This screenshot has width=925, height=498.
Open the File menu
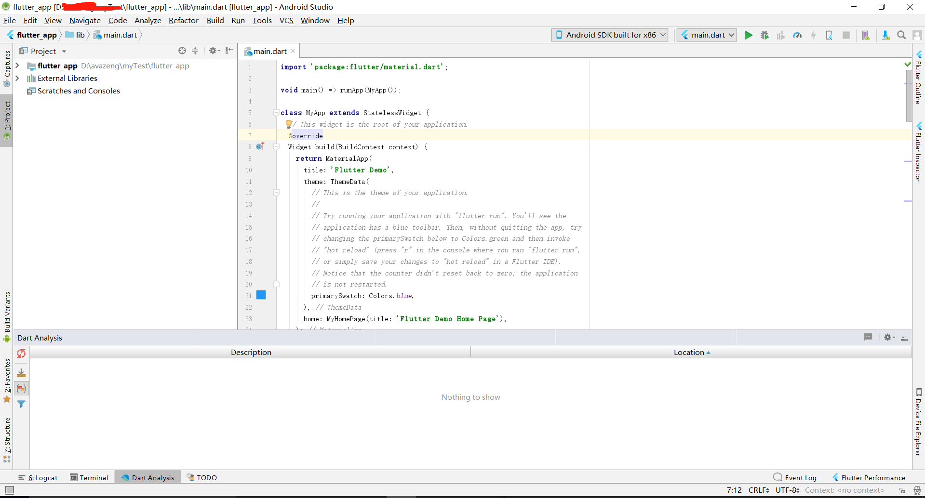10,20
